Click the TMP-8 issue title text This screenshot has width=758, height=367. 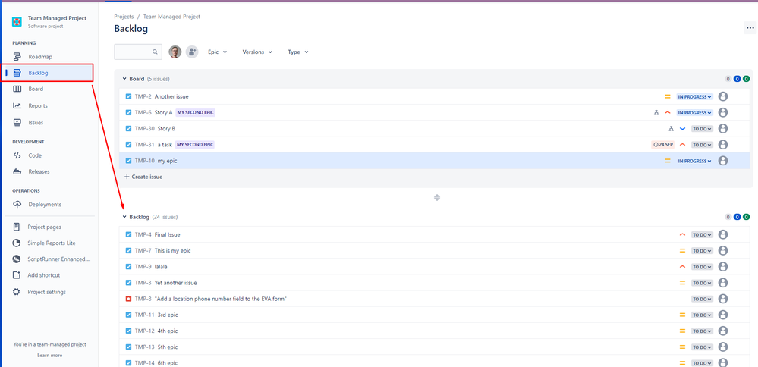pyautogui.click(x=221, y=299)
